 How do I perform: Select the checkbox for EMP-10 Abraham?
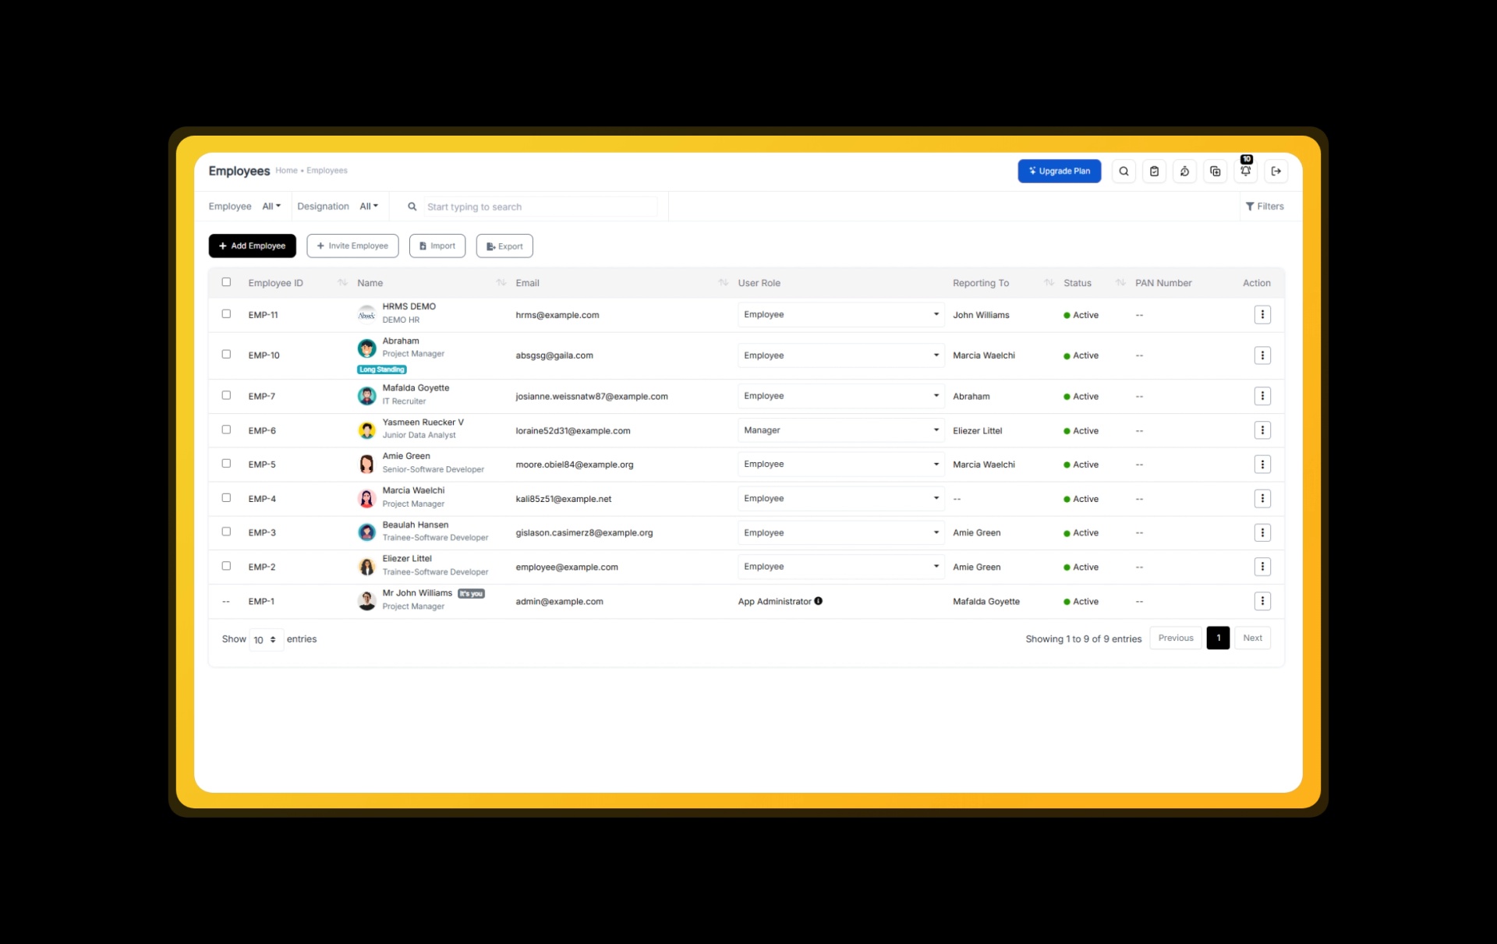coord(226,355)
